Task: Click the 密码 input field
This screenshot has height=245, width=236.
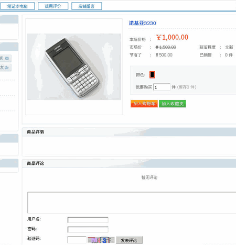Action: (x=88, y=229)
